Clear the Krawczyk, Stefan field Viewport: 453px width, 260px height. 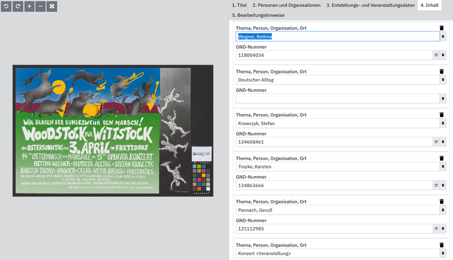(x=443, y=123)
